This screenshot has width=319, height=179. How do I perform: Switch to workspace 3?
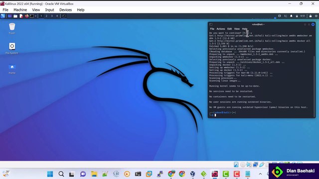pos(52,16)
